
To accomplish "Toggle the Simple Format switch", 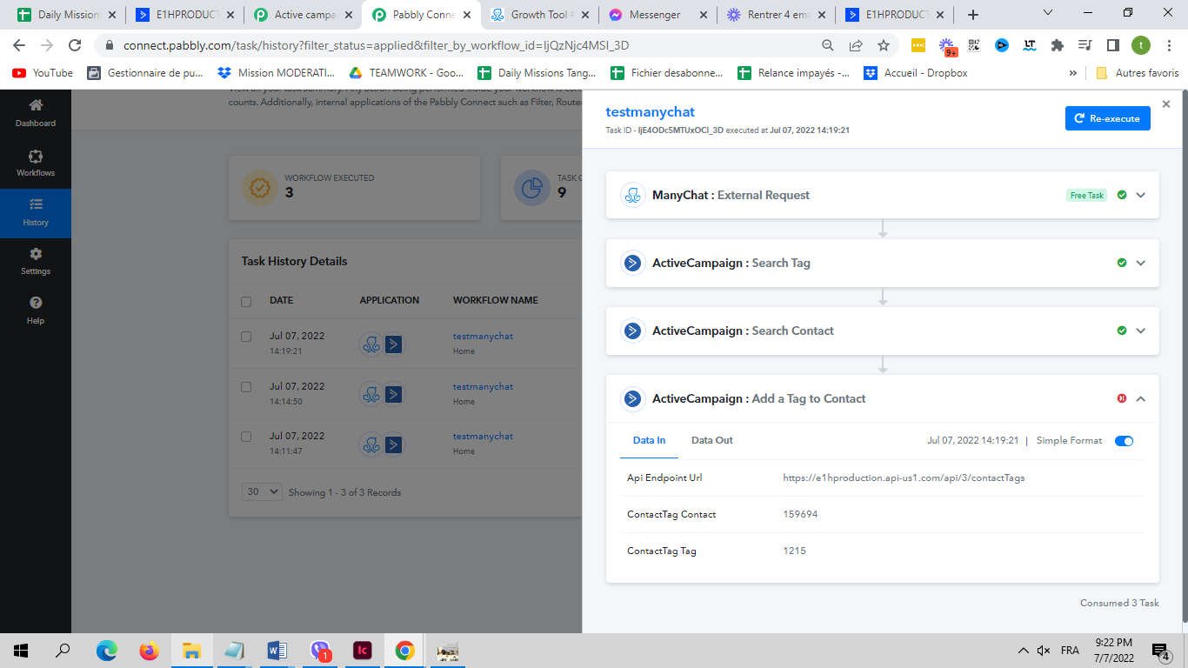I will [1124, 441].
